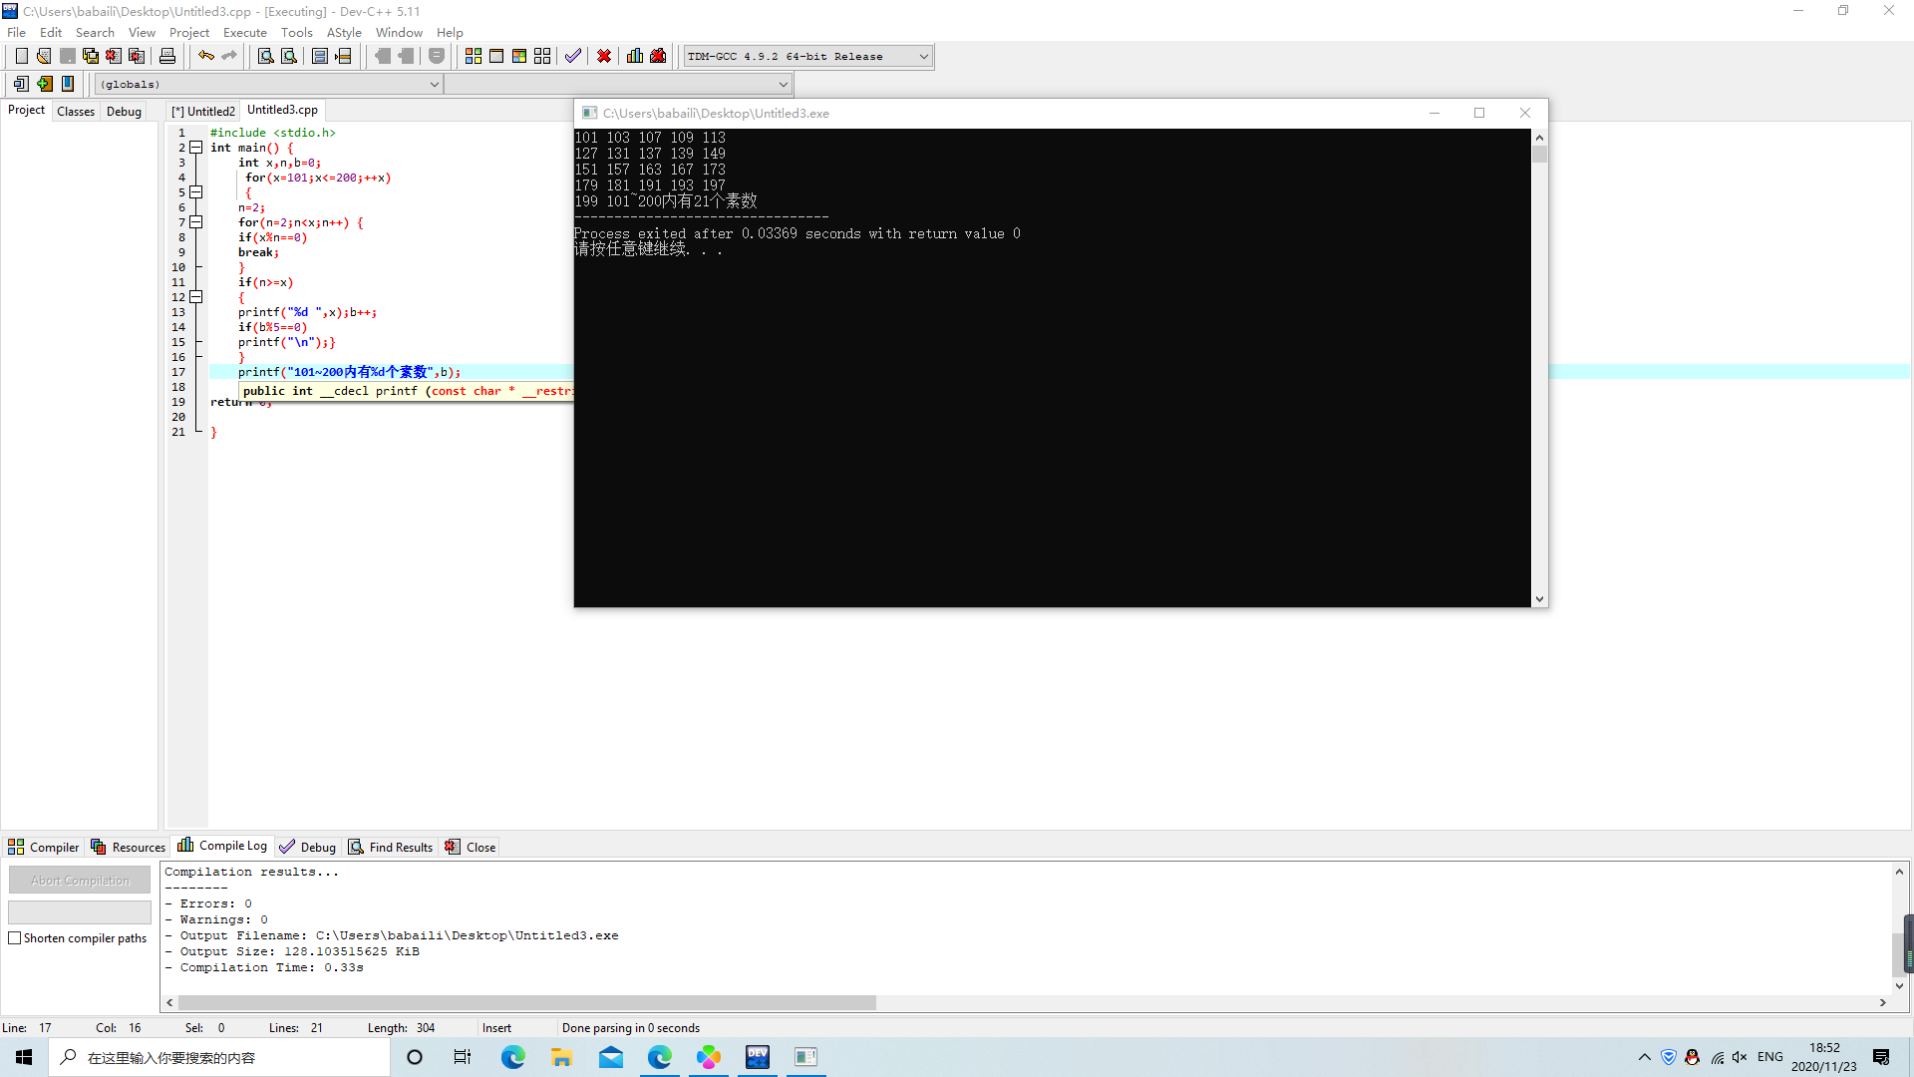Viewport: 1914px width, 1077px height.
Task: Click the Undo arrow icon
Action: [x=205, y=57]
